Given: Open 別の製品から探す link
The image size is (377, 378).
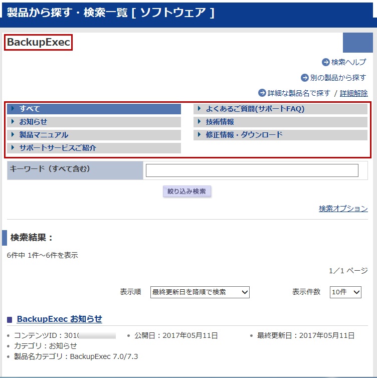Looking at the screenshot, I should [x=338, y=78].
